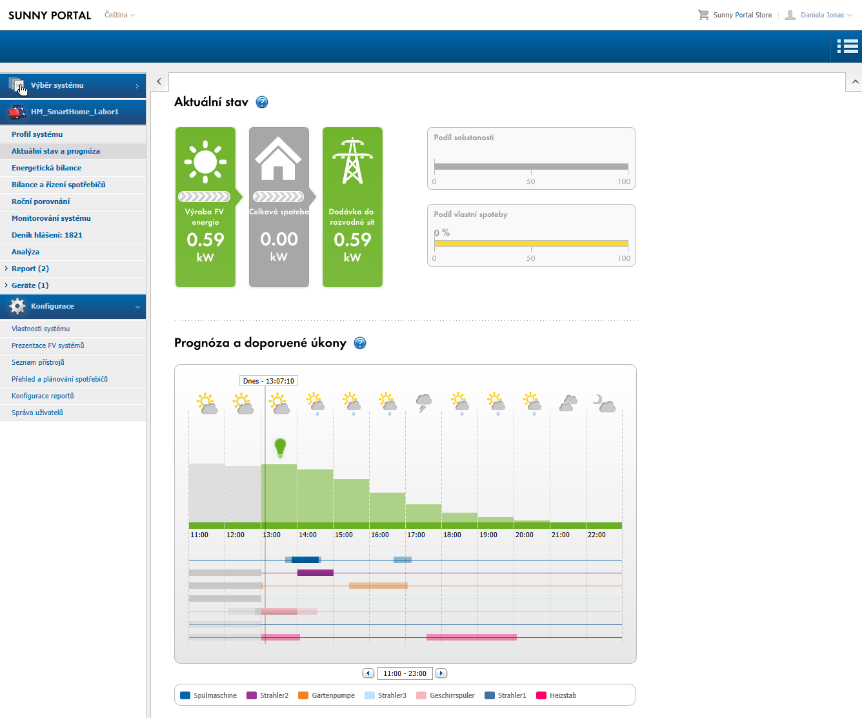Open the list menu icon in blue header
The width and height of the screenshot is (862, 718).
pos(847,46)
